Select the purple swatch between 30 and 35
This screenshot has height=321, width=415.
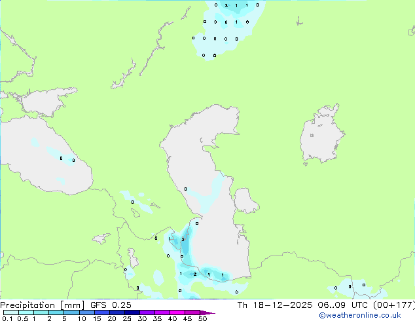coord(147,312)
